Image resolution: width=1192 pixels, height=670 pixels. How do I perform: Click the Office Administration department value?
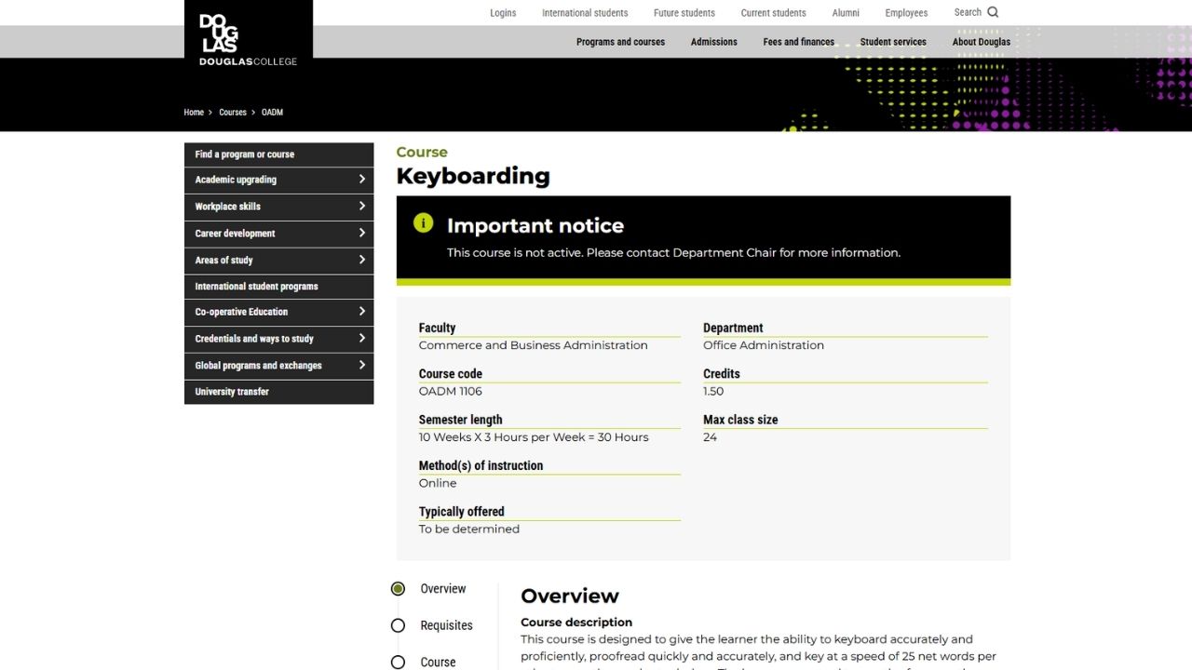click(x=764, y=345)
